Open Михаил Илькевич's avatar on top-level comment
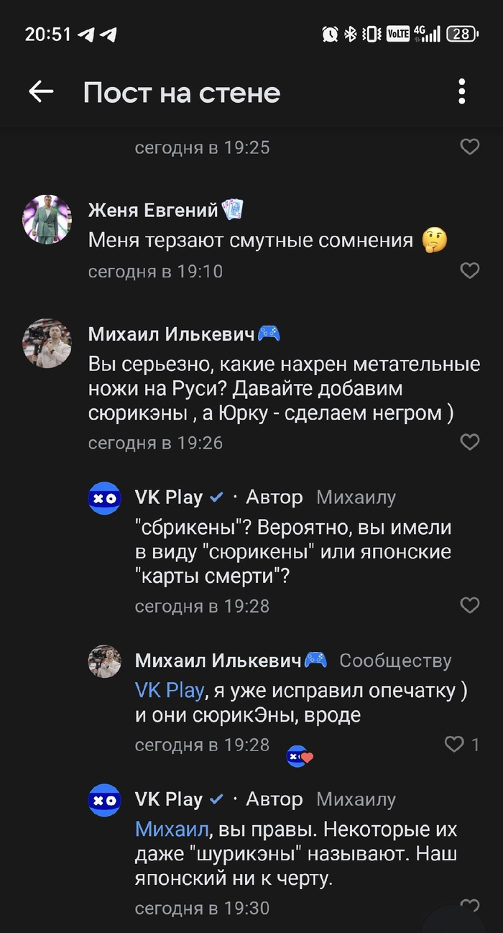503x933 pixels. tap(47, 342)
